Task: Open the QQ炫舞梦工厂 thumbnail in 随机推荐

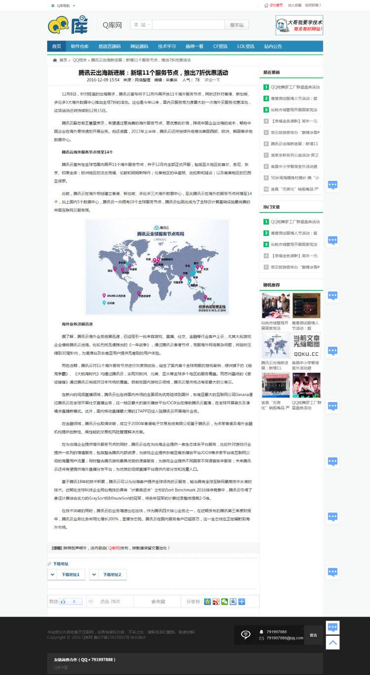Action: click(x=306, y=385)
